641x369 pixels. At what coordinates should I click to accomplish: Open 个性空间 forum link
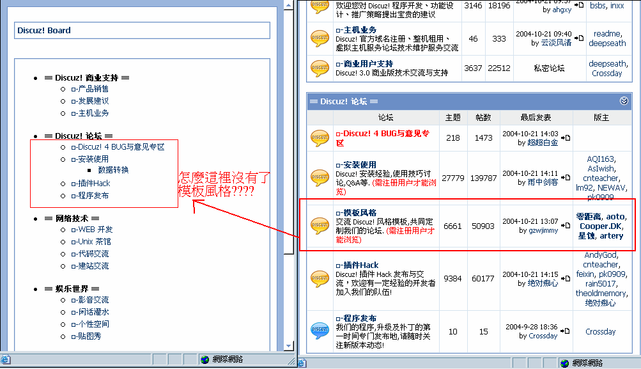[90, 324]
